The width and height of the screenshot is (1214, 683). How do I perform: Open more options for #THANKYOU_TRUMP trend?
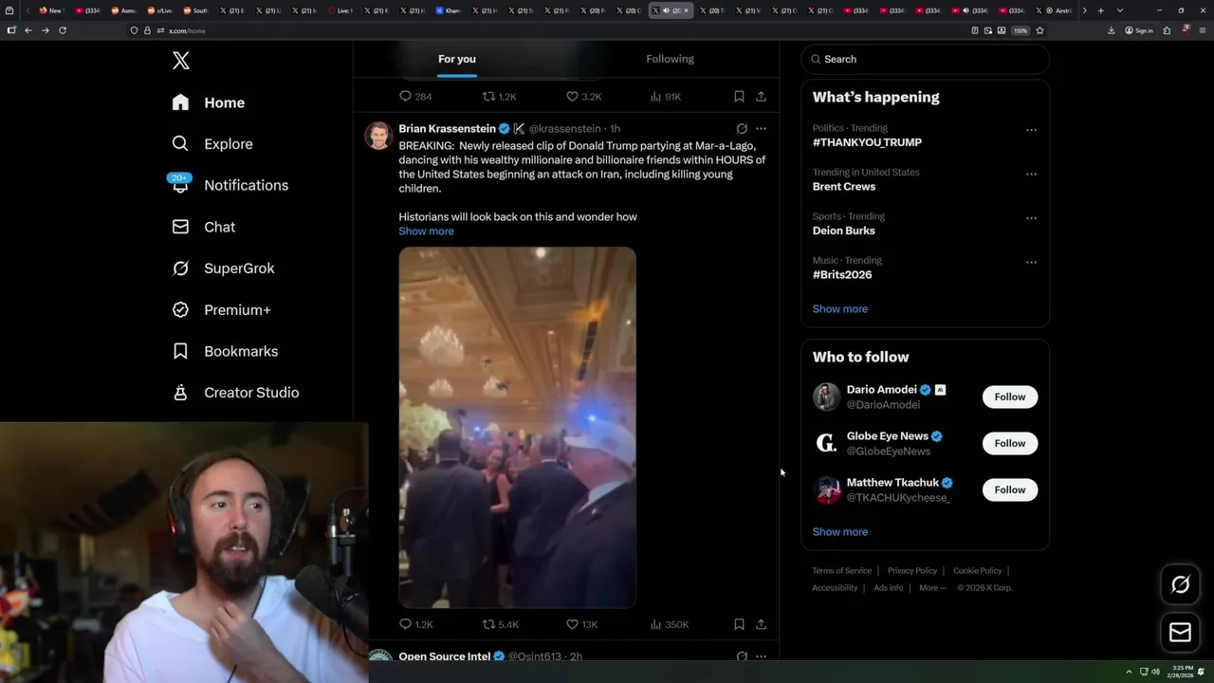[x=1031, y=130]
